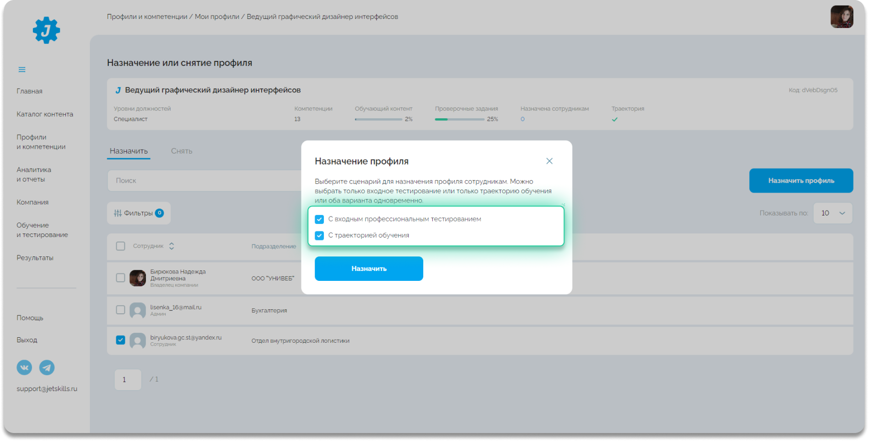
Task: Click Бирюкова Надежда's profile photo
Action: [x=138, y=278]
